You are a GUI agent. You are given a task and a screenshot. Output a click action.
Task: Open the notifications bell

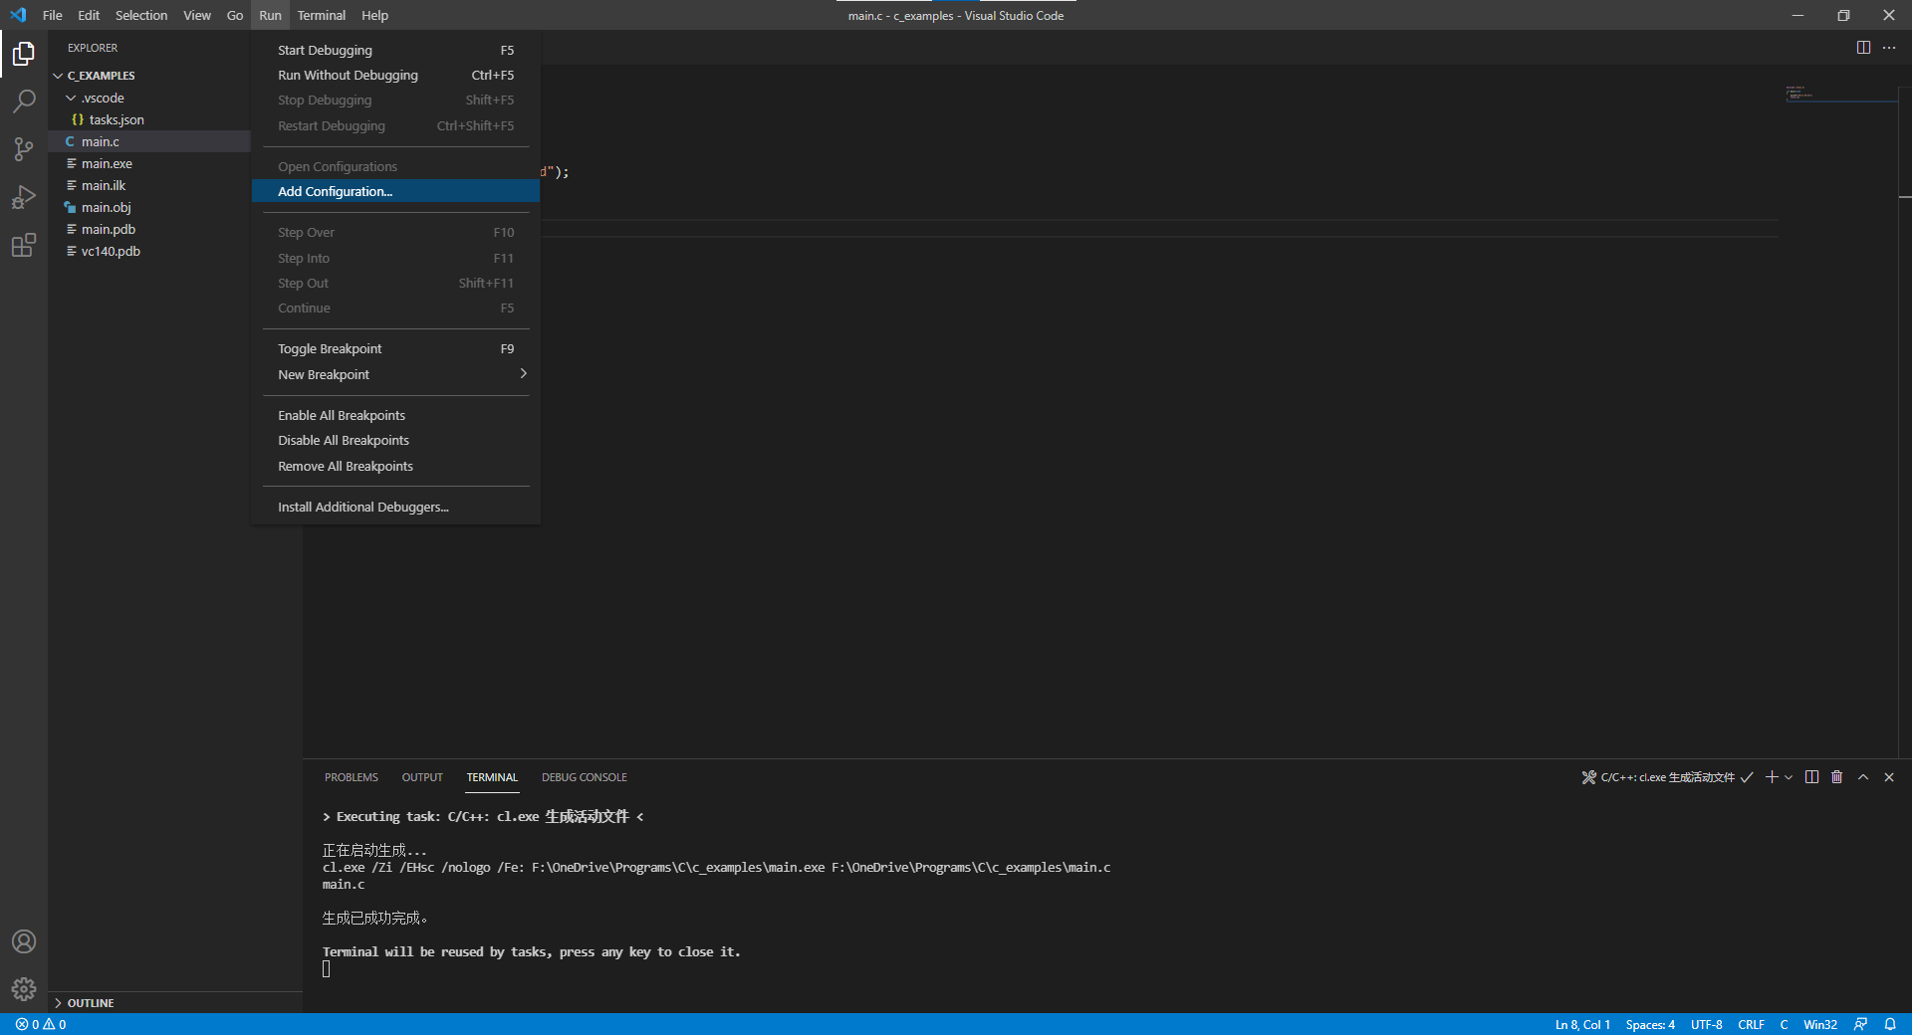click(1890, 1024)
